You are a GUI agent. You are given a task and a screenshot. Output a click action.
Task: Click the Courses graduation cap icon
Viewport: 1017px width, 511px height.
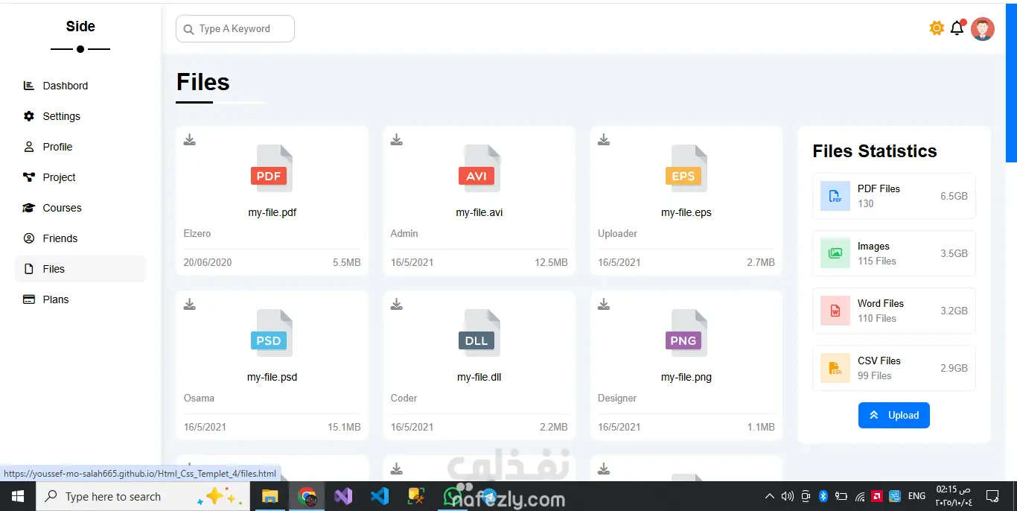[x=29, y=208]
